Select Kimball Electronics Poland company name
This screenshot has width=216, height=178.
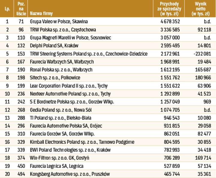[x=82, y=141]
